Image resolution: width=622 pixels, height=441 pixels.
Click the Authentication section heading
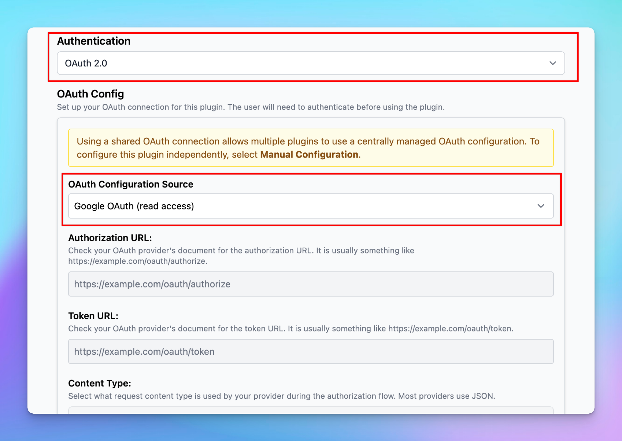[x=94, y=41]
